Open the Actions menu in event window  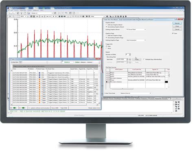(x=90, y=62)
